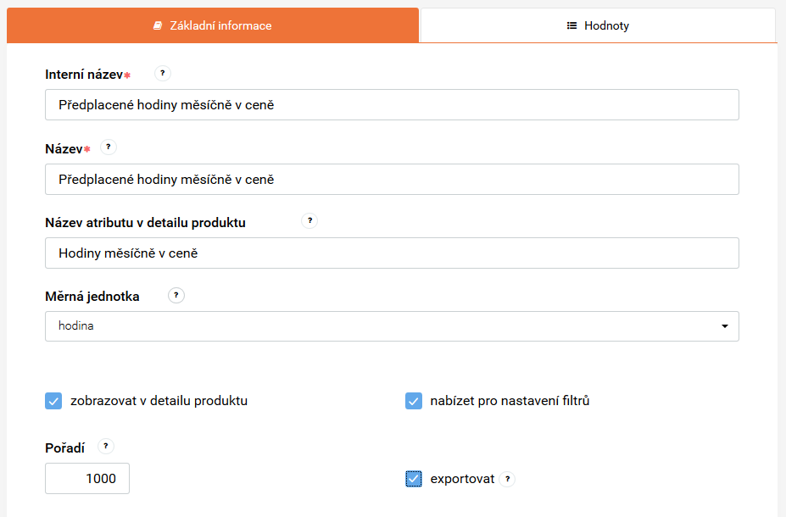This screenshot has width=786, height=517.
Task: Click into the Název input field
Action: pyautogui.click(x=392, y=180)
